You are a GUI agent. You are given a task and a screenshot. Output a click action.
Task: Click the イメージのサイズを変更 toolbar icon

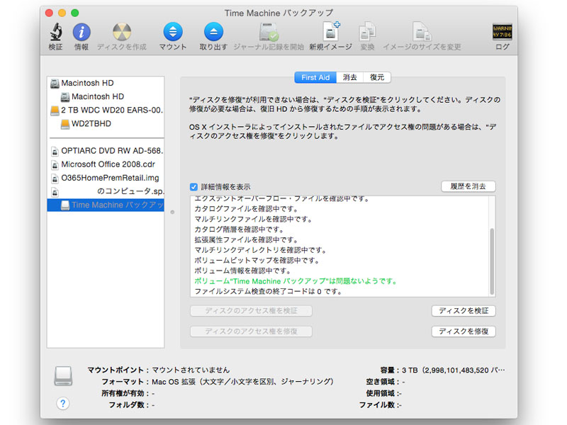click(422, 32)
